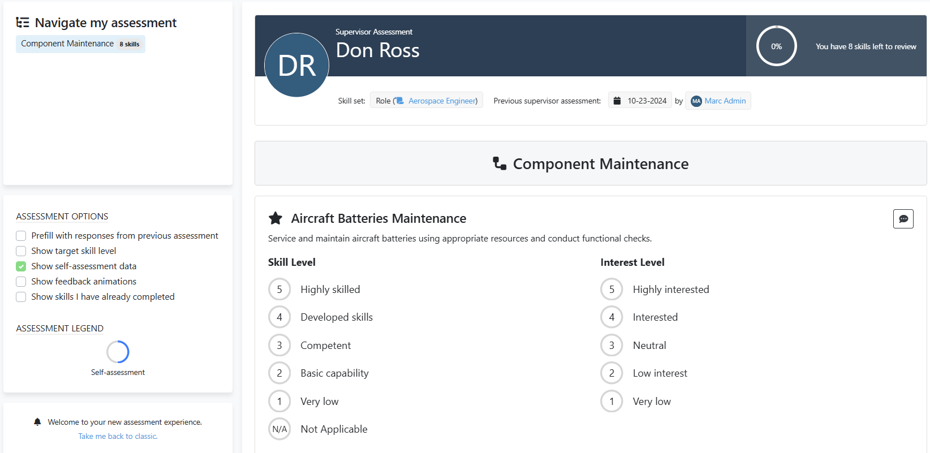Screen dimensions: 930x453
Task: Click the 0% progress circle indicator
Action: 776,46
